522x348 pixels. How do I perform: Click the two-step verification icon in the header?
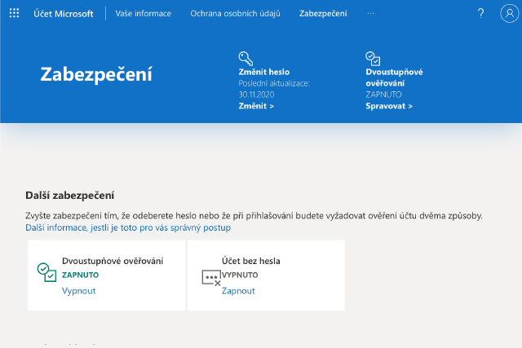pyautogui.click(x=373, y=59)
